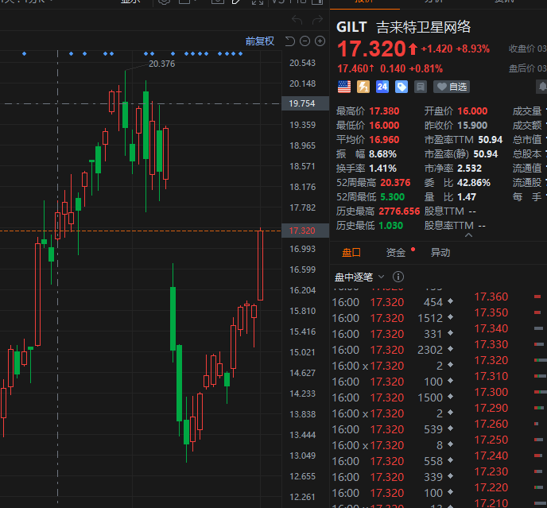Click the US flag market icon
547x508 pixels.
(x=344, y=87)
